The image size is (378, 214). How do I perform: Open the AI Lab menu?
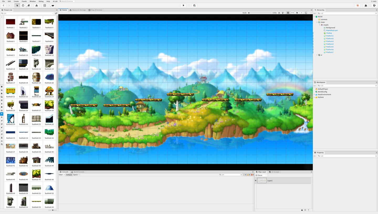pyautogui.click(x=55, y=1)
